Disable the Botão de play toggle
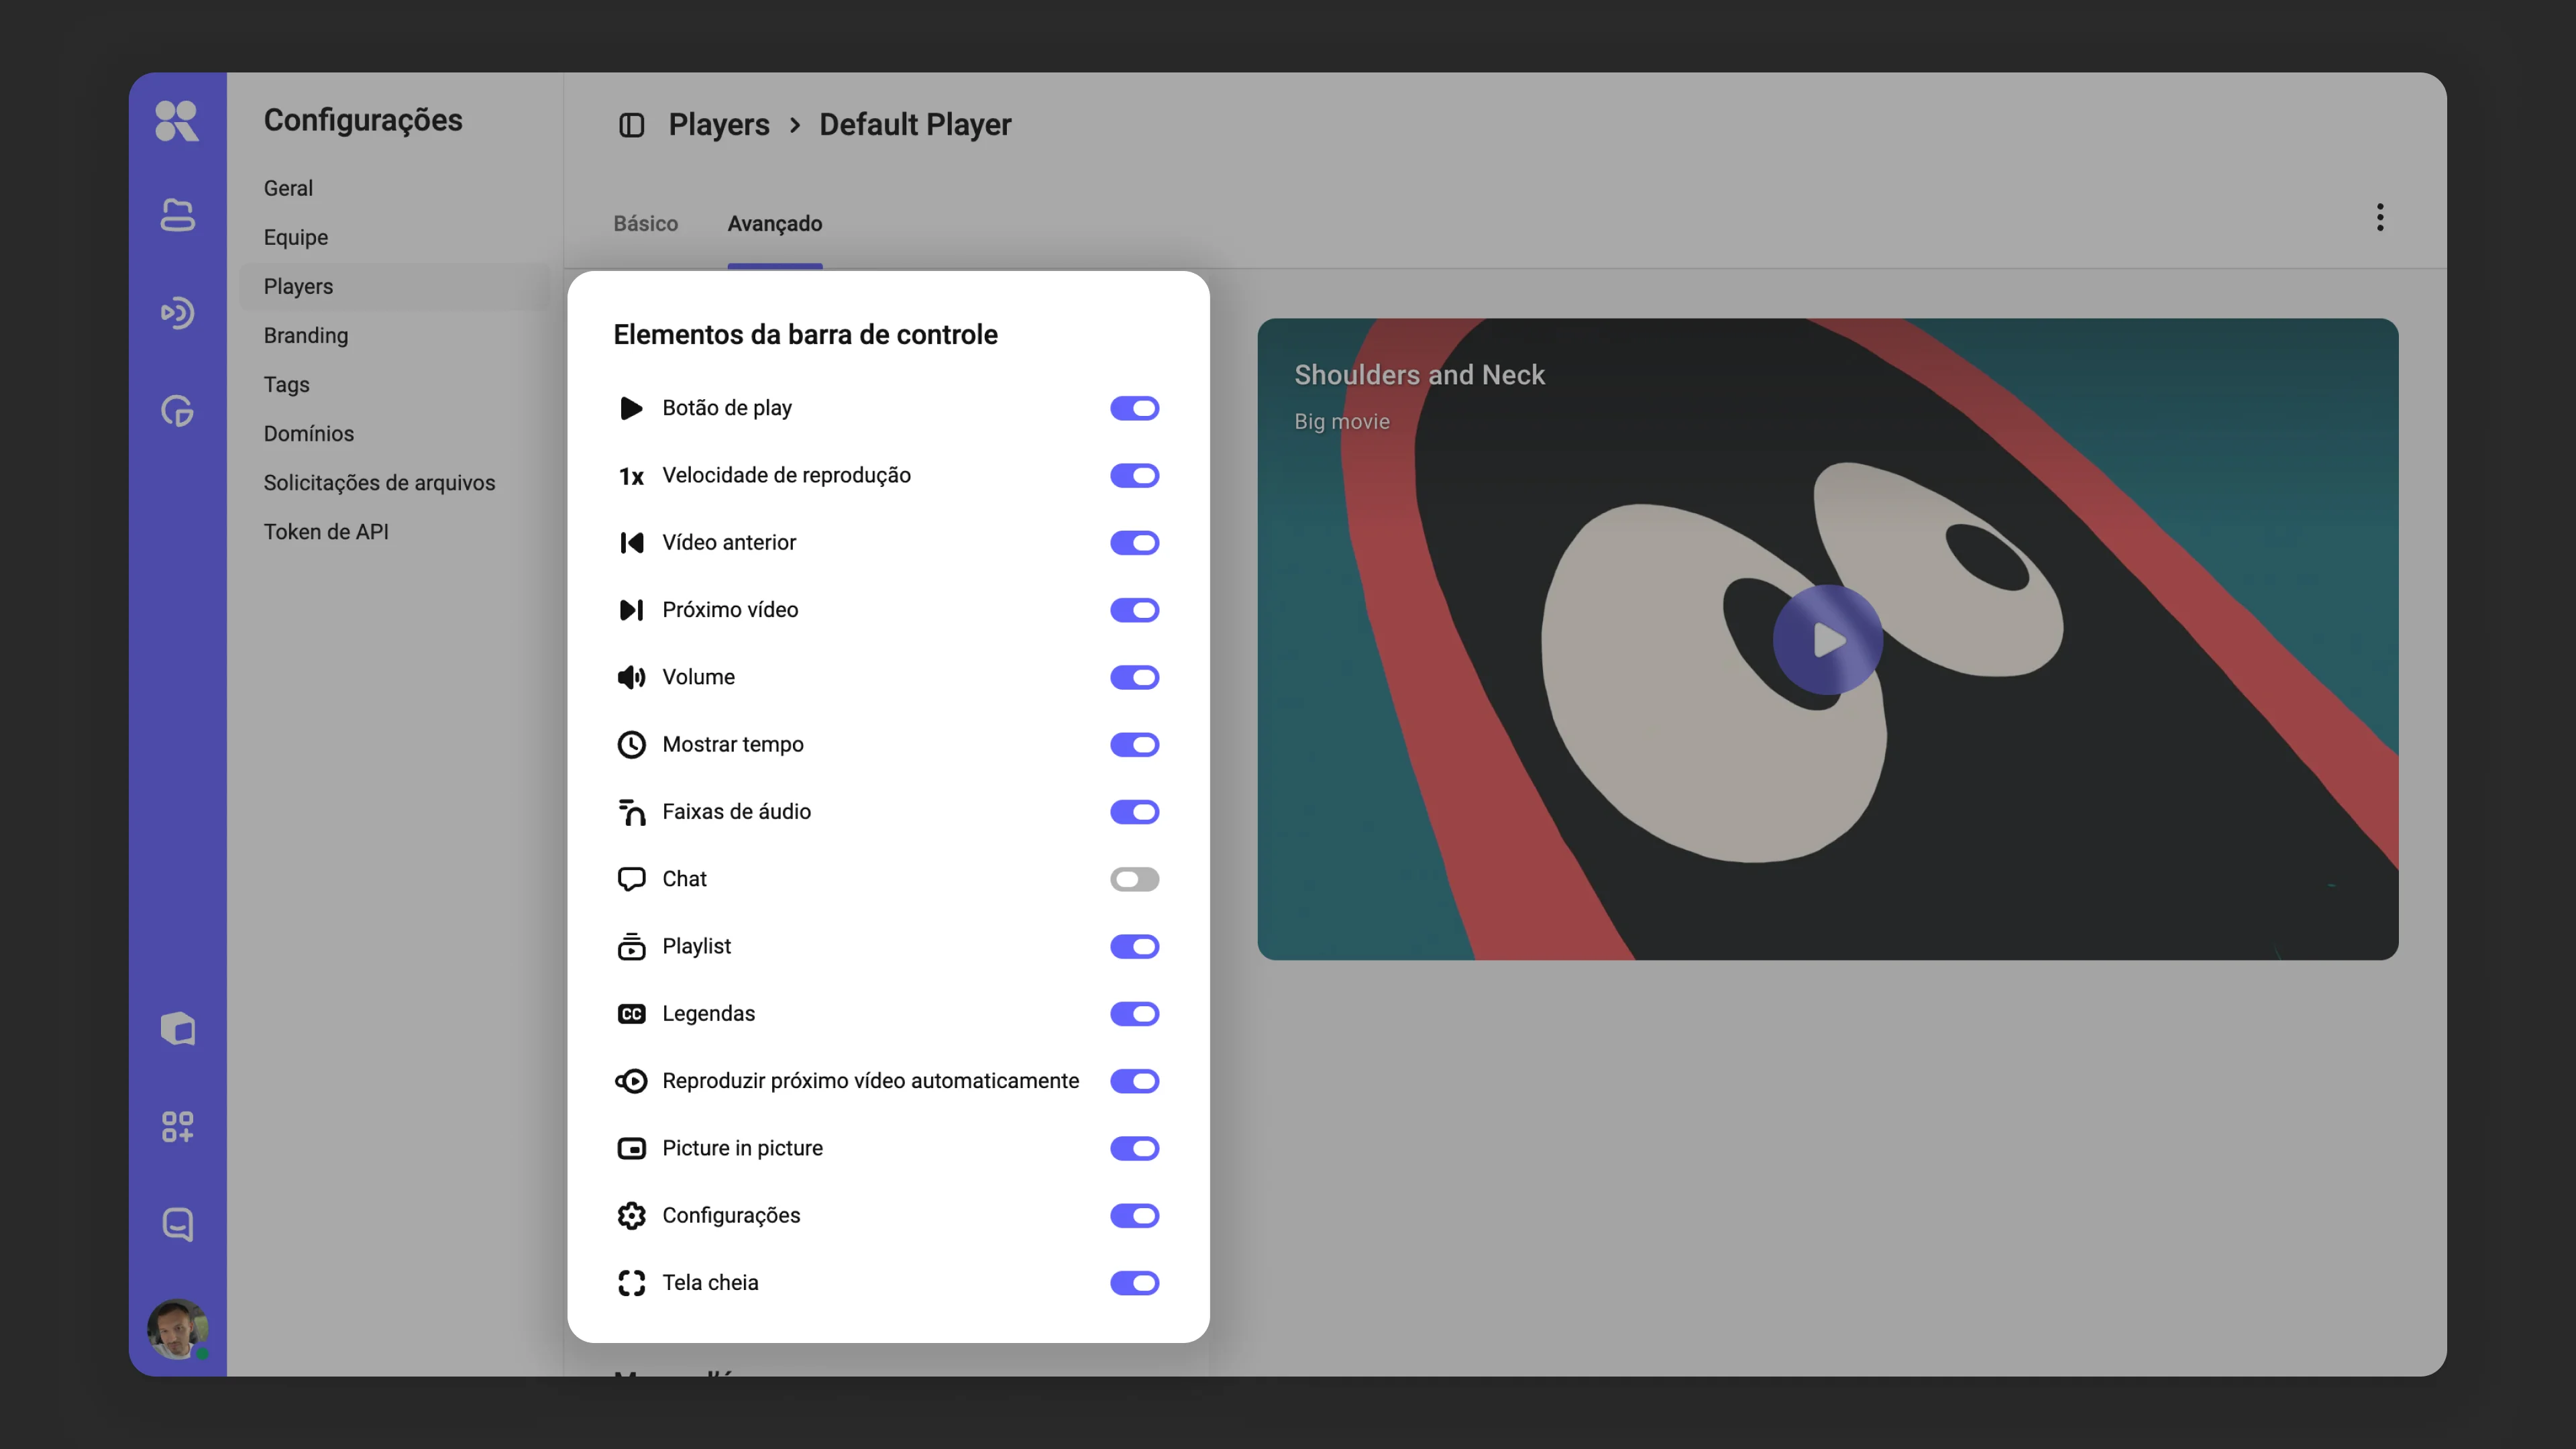 click(x=1134, y=408)
